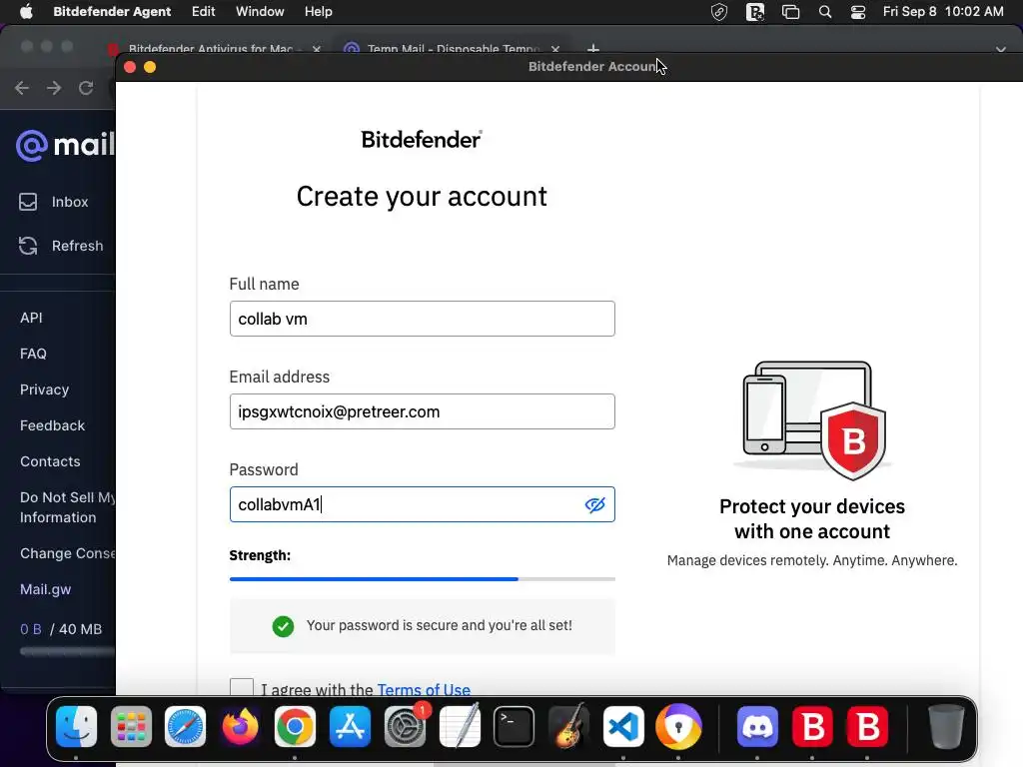Click the Full name input field
This screenshot has height=767, width=1023.
423,319
